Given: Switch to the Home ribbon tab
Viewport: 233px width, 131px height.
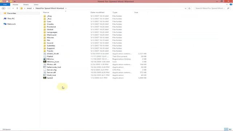Looking at the screenshot, I should (x=15, y=5).
